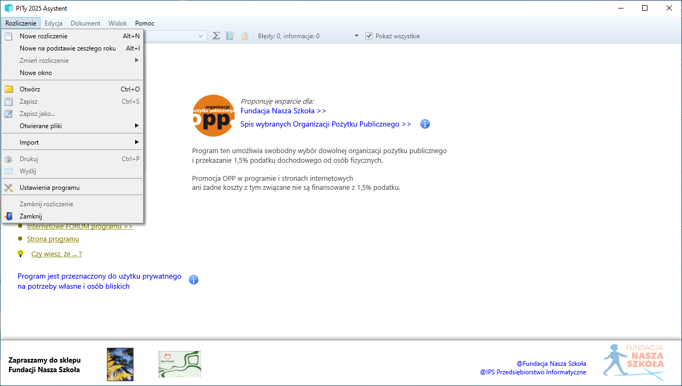Click the lightbulb tip icon
The image size is (682, 386).
pos(21,254)
